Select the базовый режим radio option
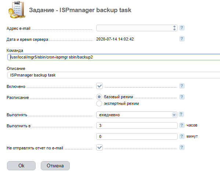220x174 pixels. 99,97
